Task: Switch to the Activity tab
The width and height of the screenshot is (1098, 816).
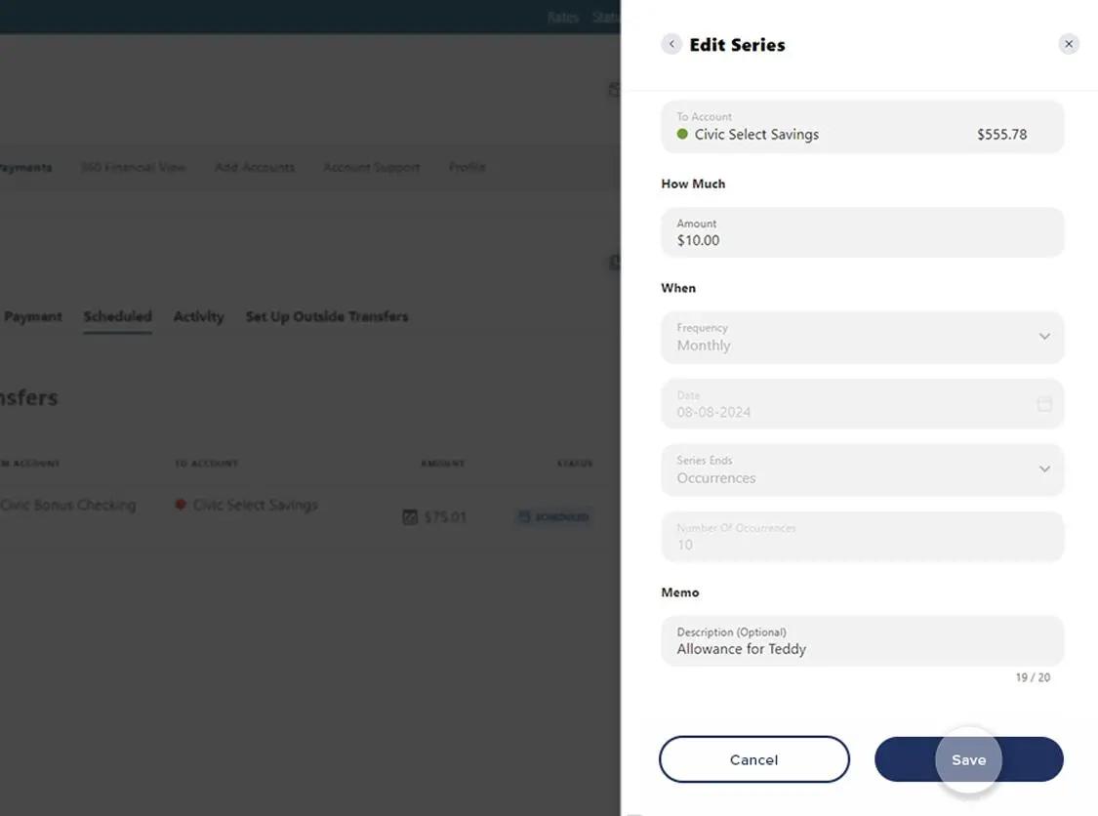Action: (198, 315)
